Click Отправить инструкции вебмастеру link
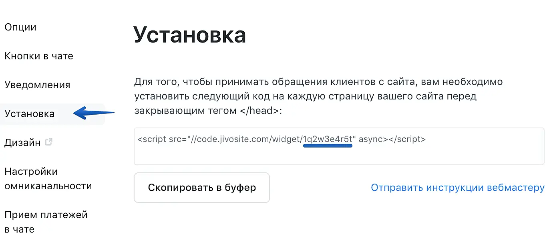 [457, 188]
